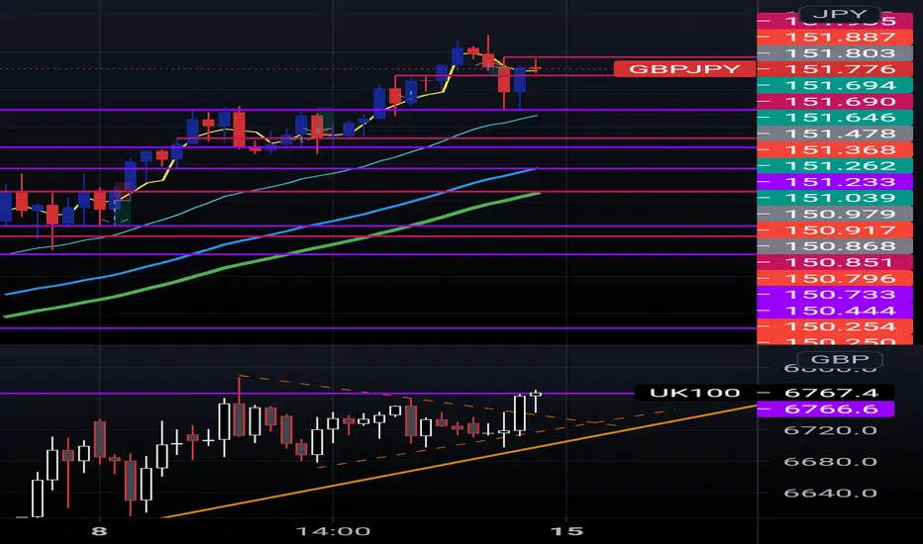The height and width of the screenshot is (544, 923).
Task: Click the UK100 6767.4 price label
Action: (x=825, y=393)
